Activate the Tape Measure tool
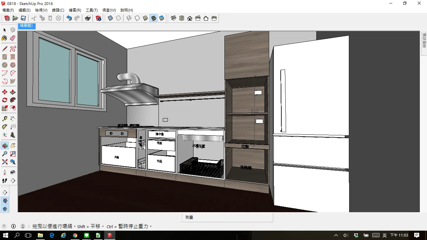427x240 pixels. point(5,119)
